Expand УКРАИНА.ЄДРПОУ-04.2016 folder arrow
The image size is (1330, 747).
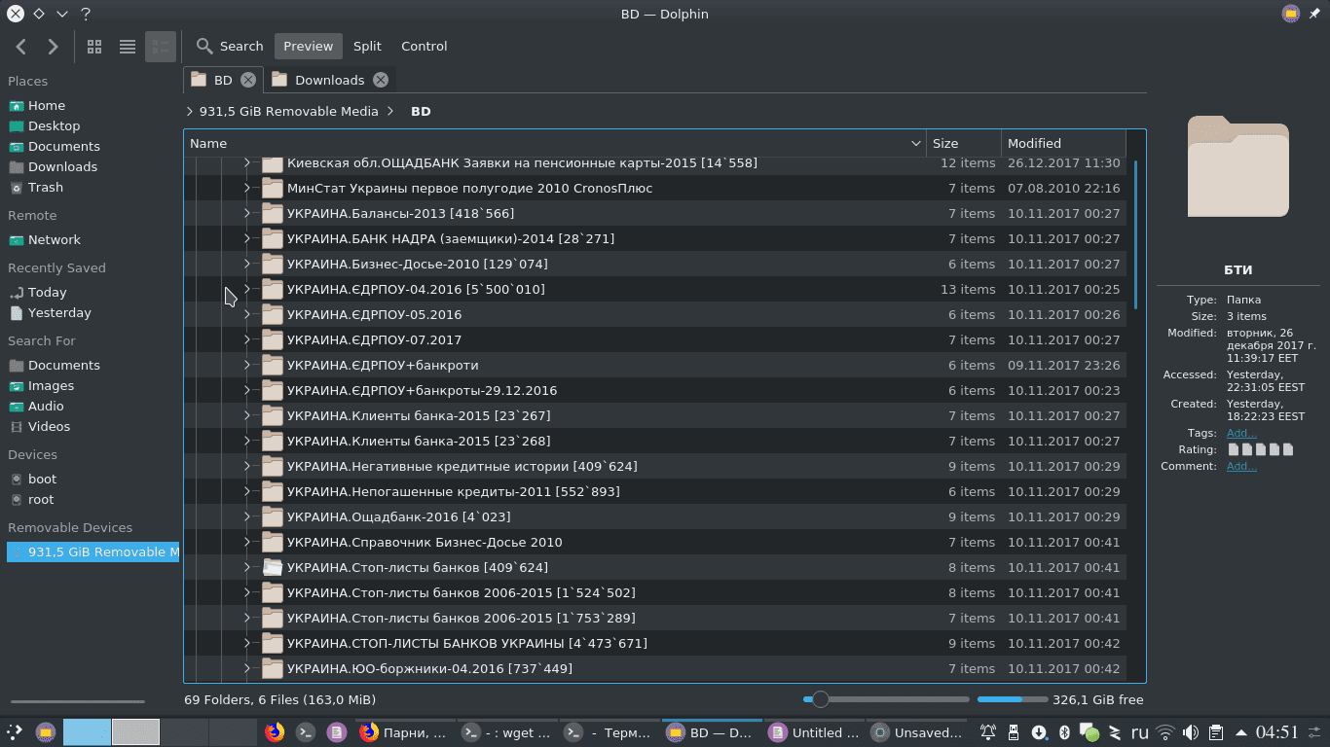246,289
